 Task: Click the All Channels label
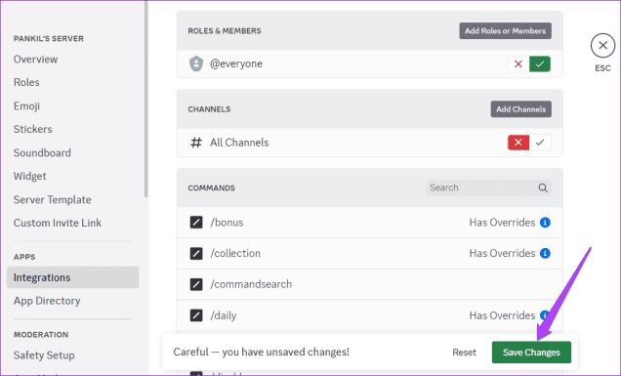239,143
